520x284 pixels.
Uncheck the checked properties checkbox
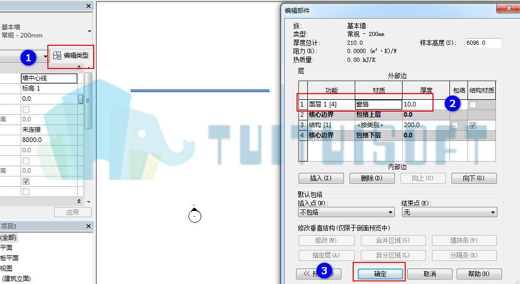26,181
